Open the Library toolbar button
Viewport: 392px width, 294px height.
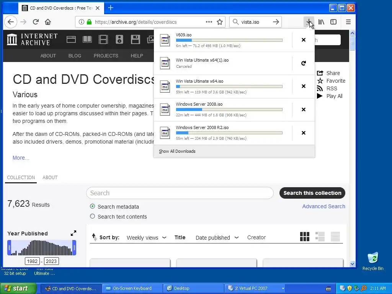pyautogui.click(x=321, y=22)
